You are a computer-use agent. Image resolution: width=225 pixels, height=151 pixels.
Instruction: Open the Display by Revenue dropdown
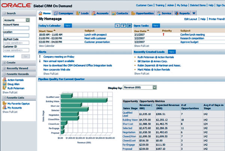coord(154,87)
